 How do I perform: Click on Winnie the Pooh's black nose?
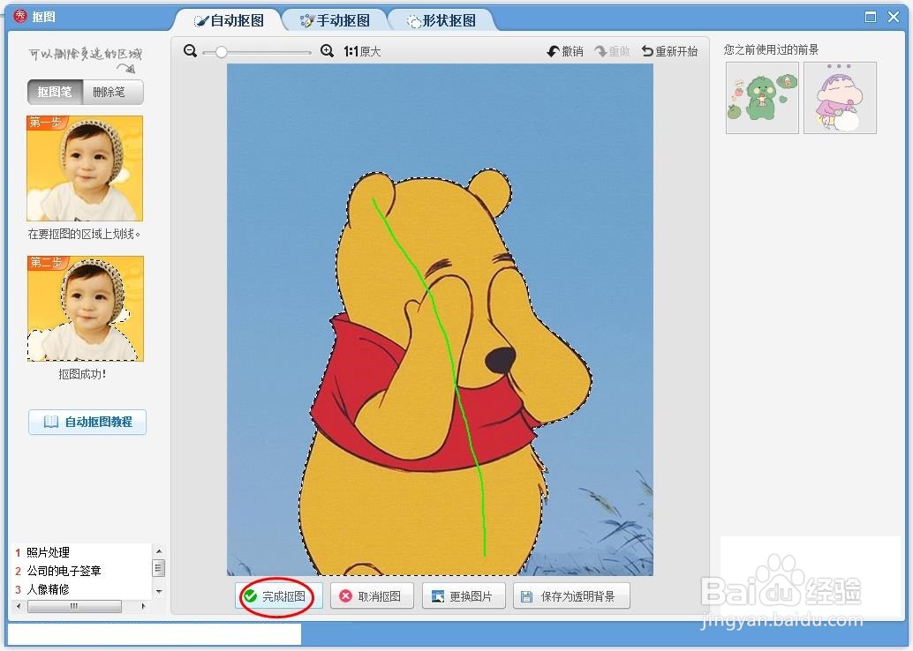500,361
